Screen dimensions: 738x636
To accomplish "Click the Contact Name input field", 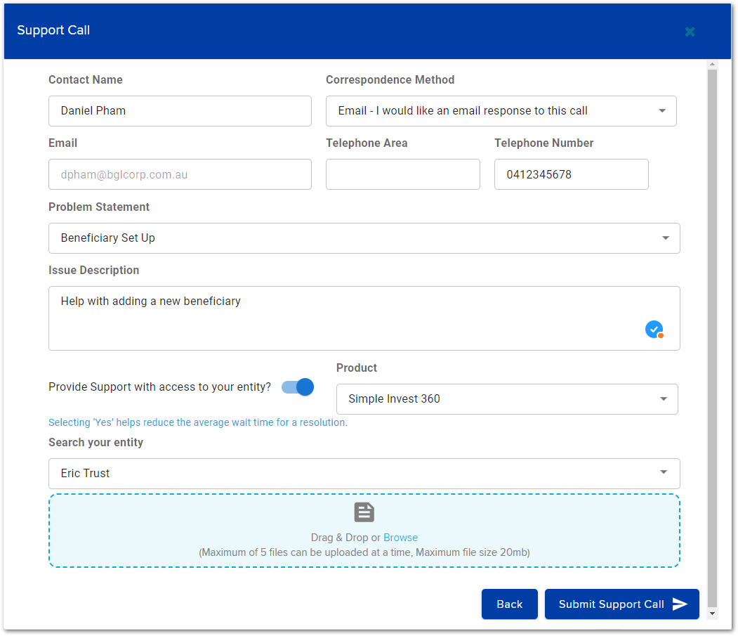I will pos(180,111).
